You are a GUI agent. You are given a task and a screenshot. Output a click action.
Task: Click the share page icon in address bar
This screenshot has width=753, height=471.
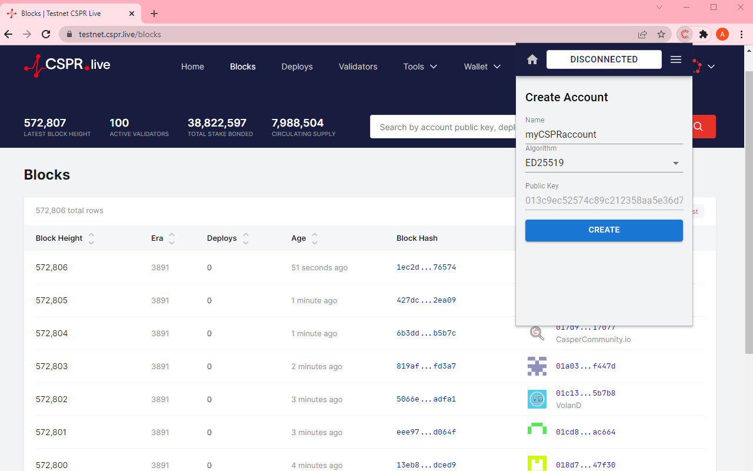point(642,34)
